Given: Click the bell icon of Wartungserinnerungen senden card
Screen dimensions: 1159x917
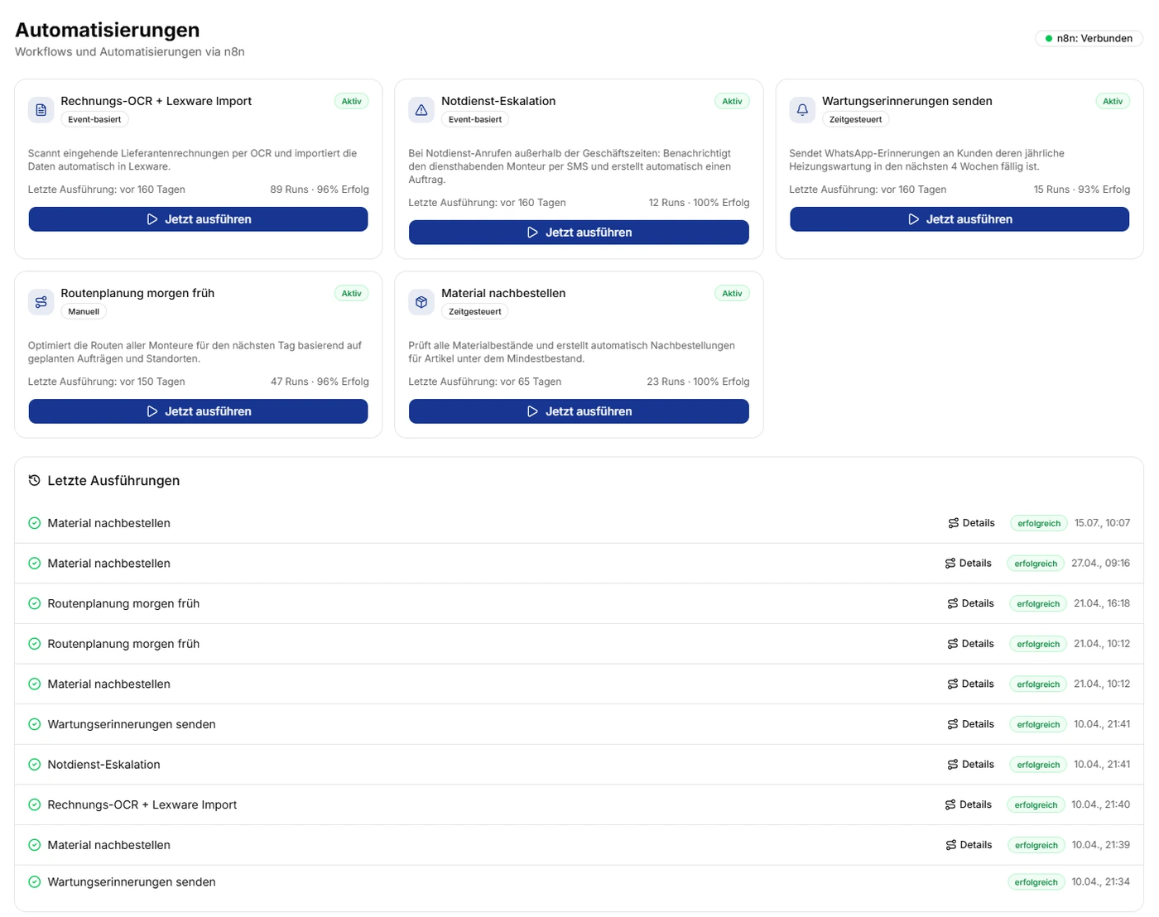Looking at the screenshot, I should click(x=802, y=109).
